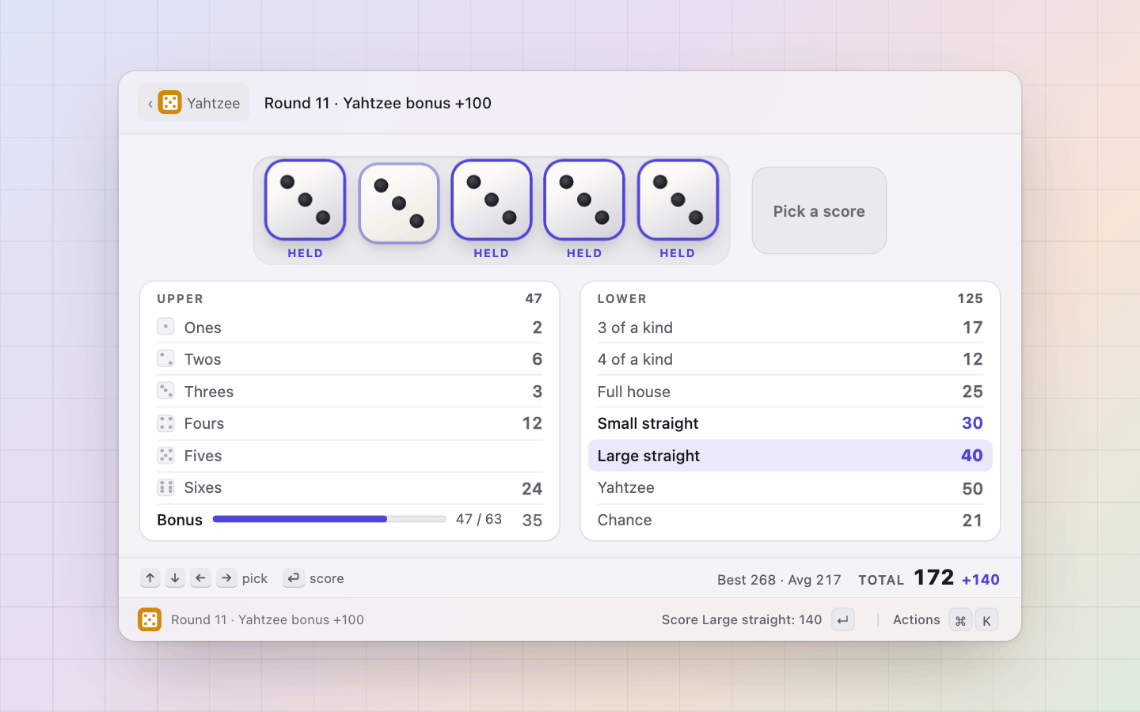Screen dimensions: 1140x712
Task: Click the right arrow key hint
Action: (x=226, y=578)
